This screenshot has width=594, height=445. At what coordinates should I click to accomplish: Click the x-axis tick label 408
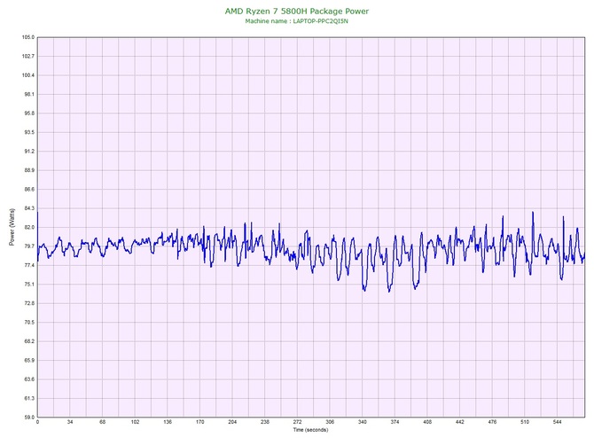pos(427,422)
